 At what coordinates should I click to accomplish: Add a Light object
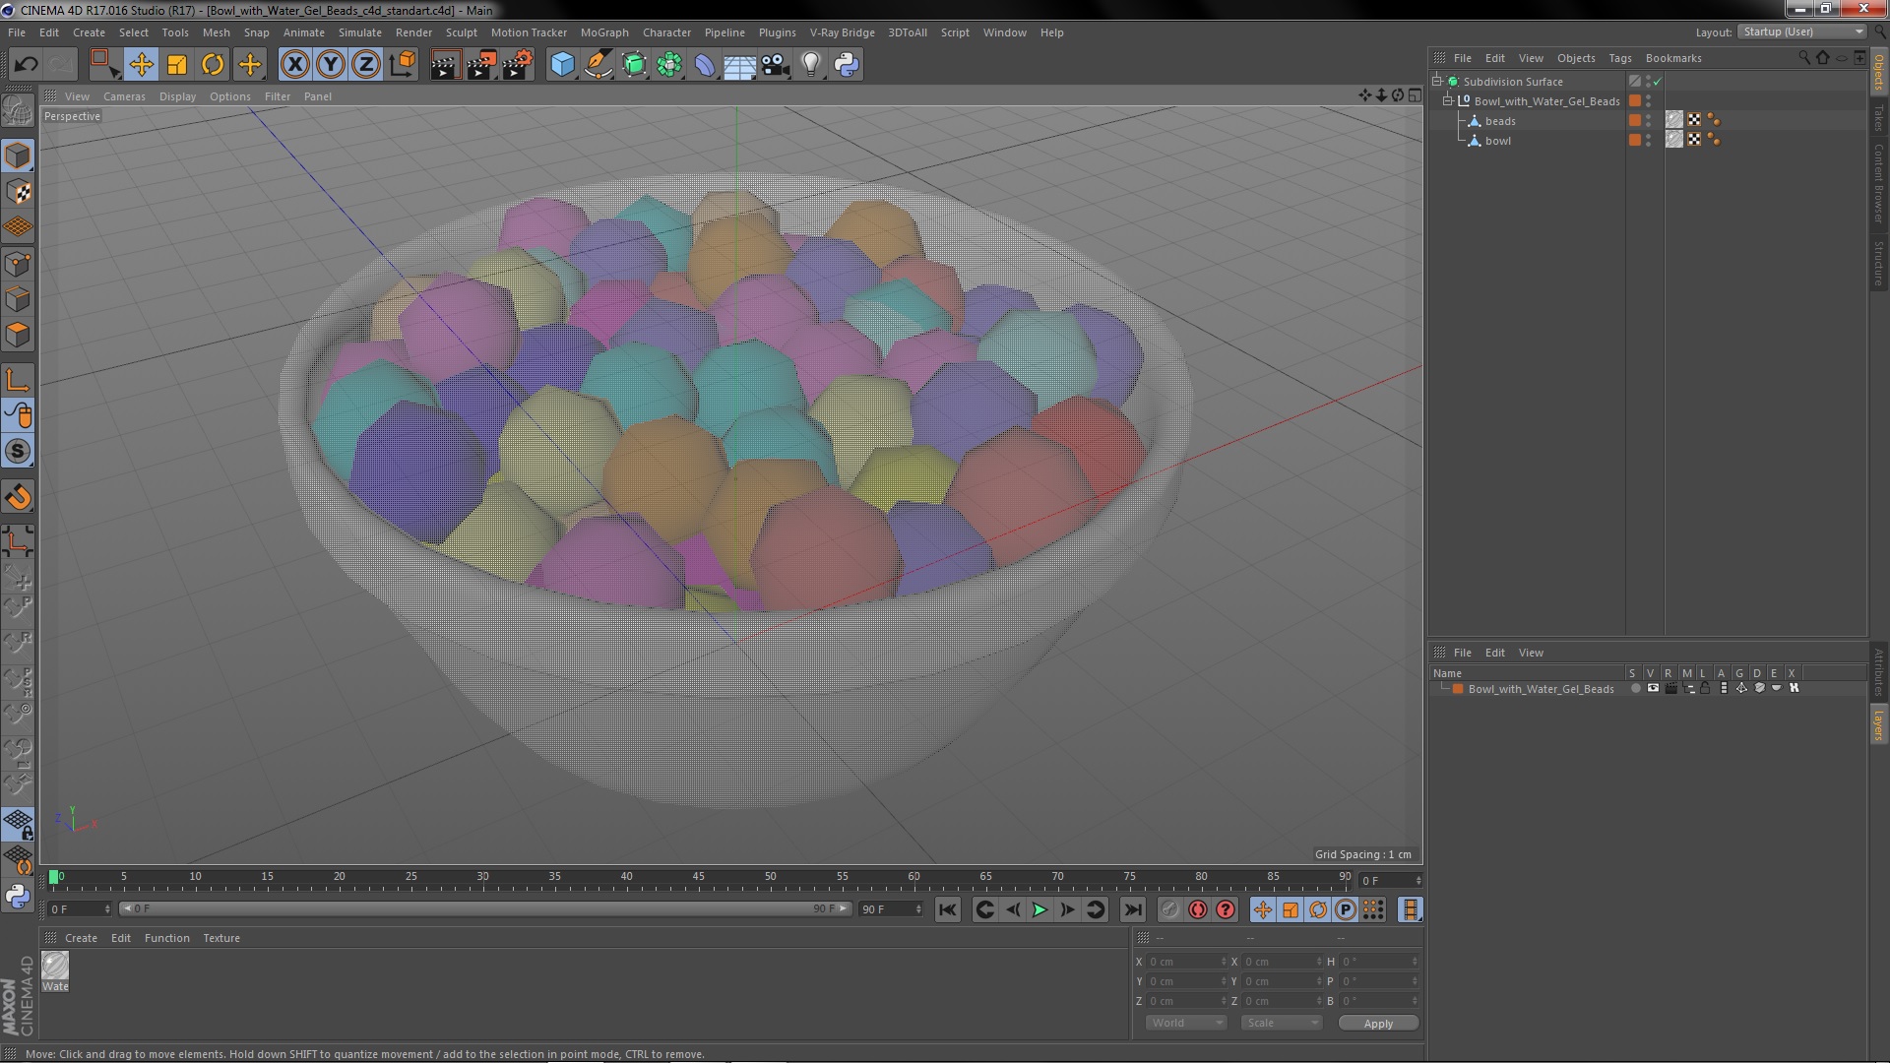810,65
